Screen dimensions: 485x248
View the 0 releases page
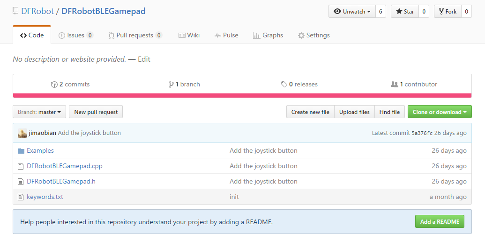click(299, 84)
